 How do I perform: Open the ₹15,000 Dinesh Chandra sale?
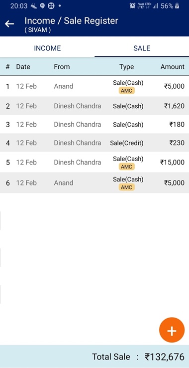(94, 162)
